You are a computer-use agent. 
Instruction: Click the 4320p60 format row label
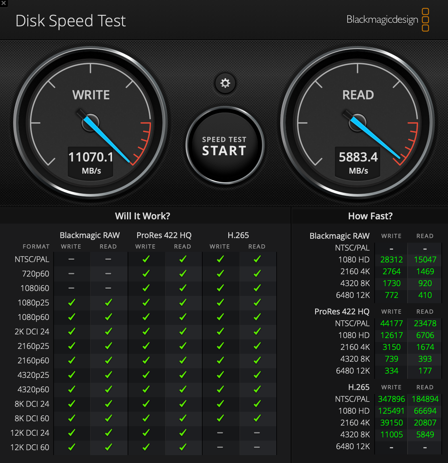point(33,390)
